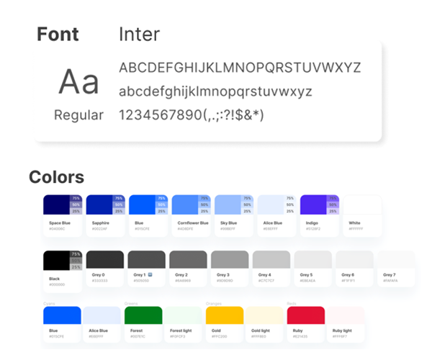Click the small blue icon beside Grey 1
432x360 pixels.
click(150, 274)
